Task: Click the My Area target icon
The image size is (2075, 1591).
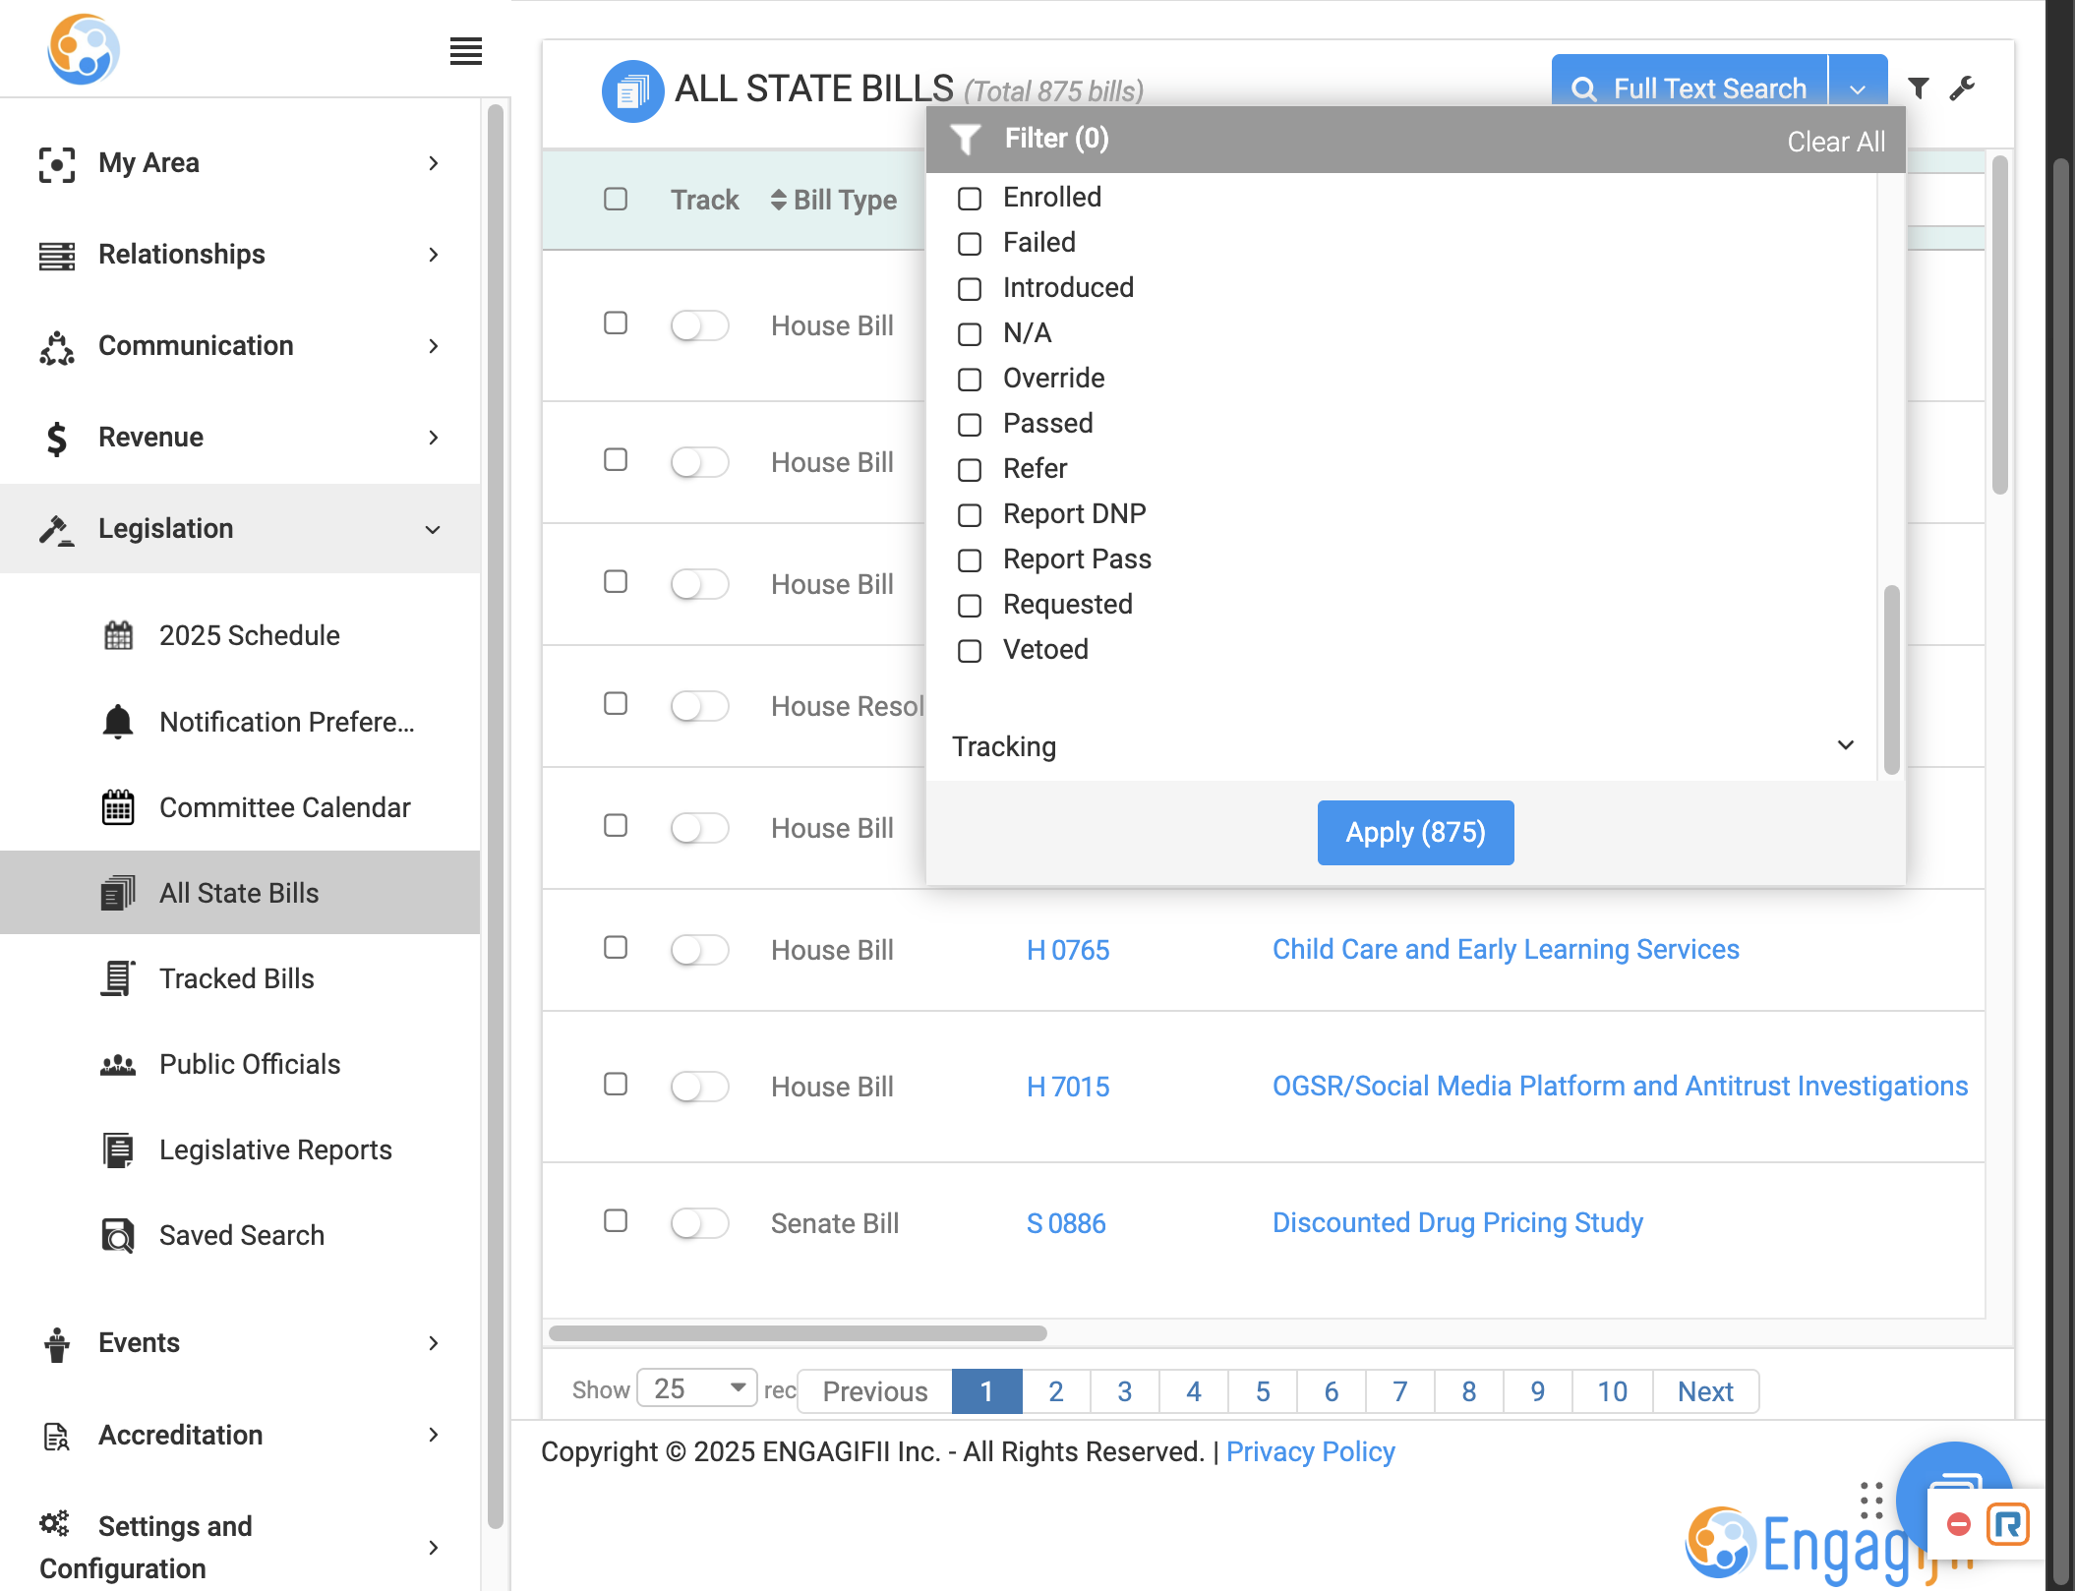Action: click(x=57, y=164)
